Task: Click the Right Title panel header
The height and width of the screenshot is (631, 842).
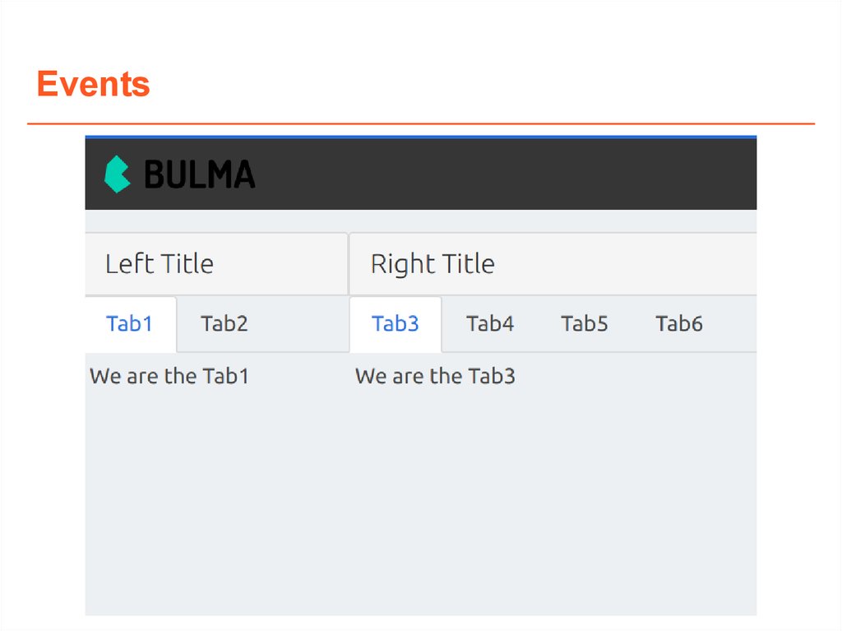Action: [433, 264]
